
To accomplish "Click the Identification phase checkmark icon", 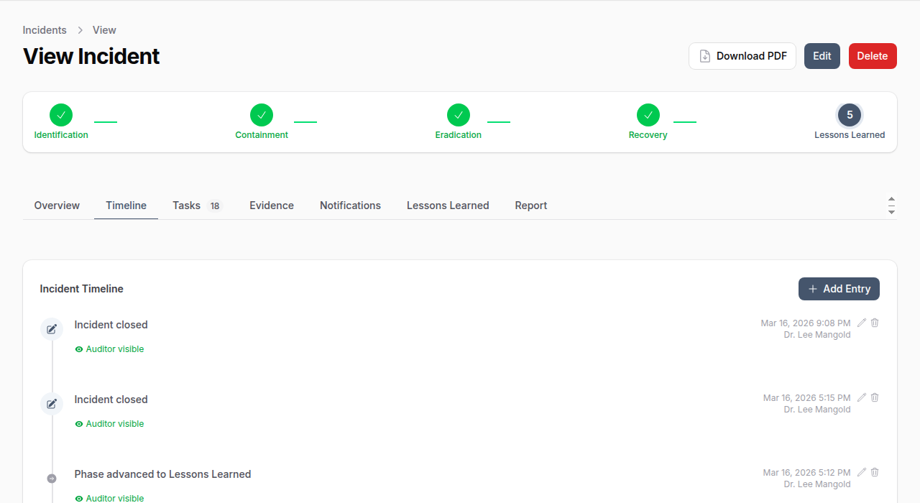I will click(x=61, y=115).
